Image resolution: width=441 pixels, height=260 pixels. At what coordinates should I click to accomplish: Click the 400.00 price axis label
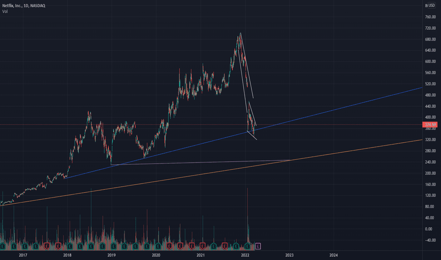[x=430, y=118]
